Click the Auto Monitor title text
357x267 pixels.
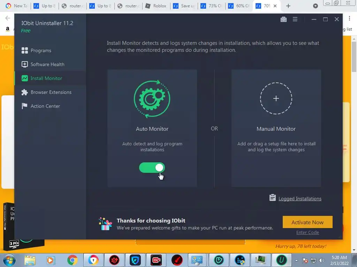152,129
